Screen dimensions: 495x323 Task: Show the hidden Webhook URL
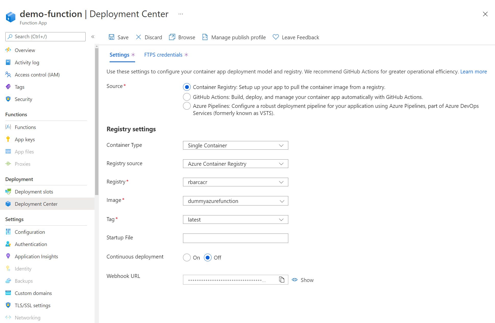303,280
